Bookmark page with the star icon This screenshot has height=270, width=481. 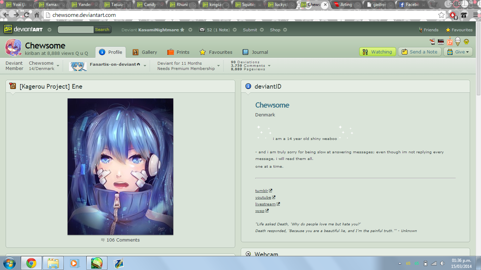(441, 15)
